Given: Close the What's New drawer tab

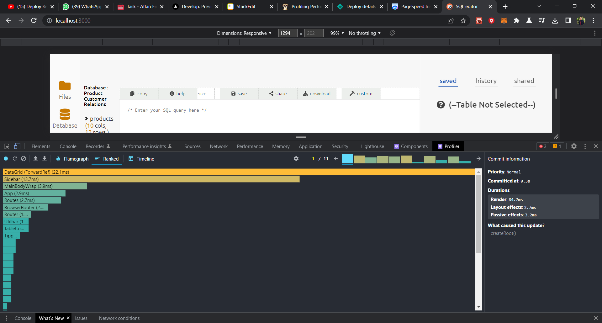Looking at the screenshot, I should point(68,318).
